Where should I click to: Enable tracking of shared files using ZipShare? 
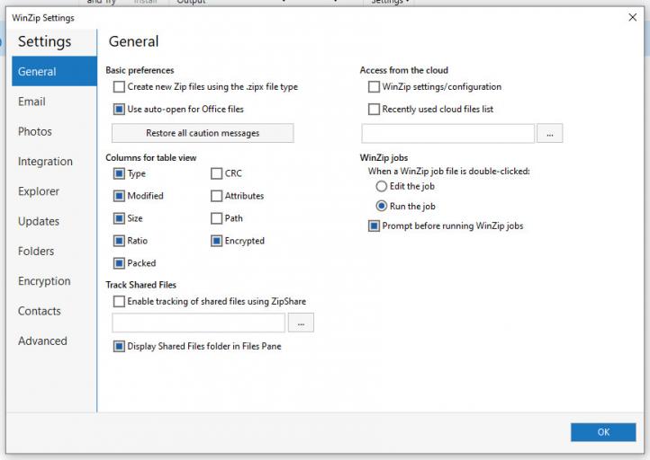[119, 301]
